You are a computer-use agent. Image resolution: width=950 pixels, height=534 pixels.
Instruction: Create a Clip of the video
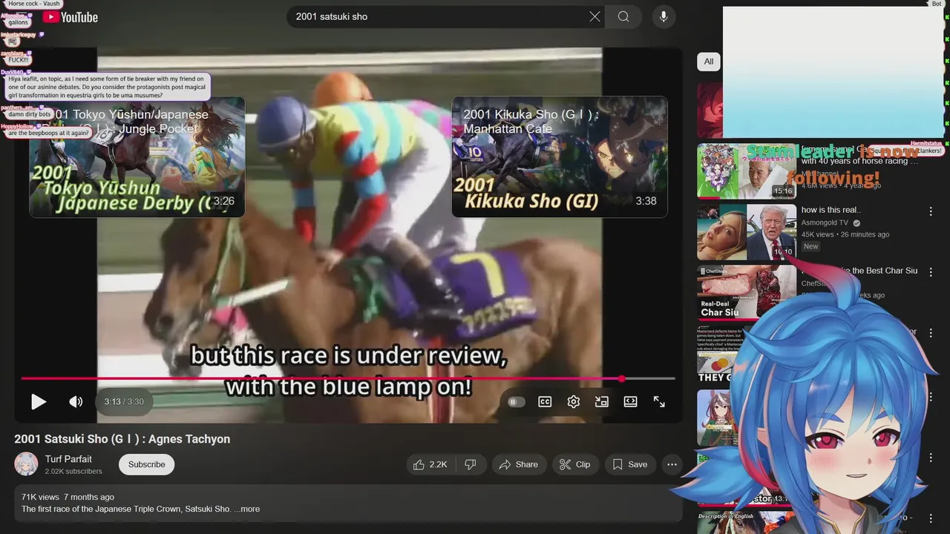coord(575,464)
